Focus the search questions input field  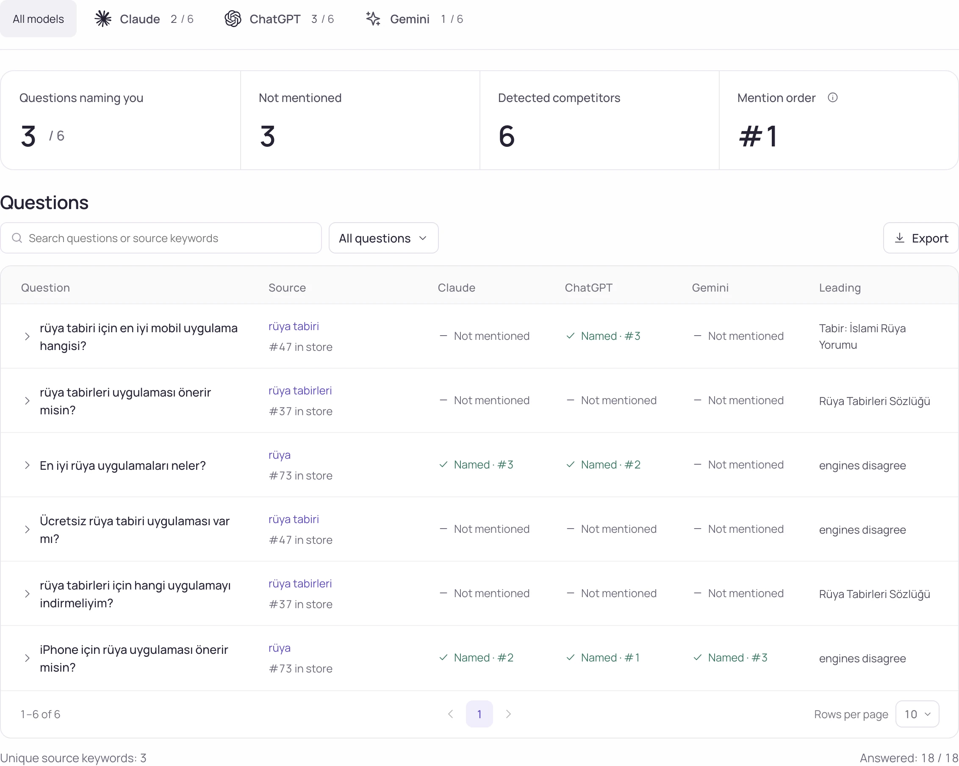pyautogui.click(x=161, y=238)
